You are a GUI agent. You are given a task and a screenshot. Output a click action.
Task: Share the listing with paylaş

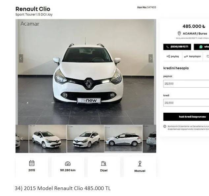(173, 56)
